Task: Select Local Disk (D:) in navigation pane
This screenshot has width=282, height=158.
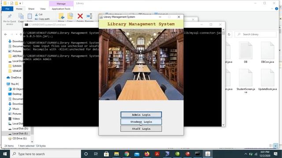Action: click(x=18, y=129)
